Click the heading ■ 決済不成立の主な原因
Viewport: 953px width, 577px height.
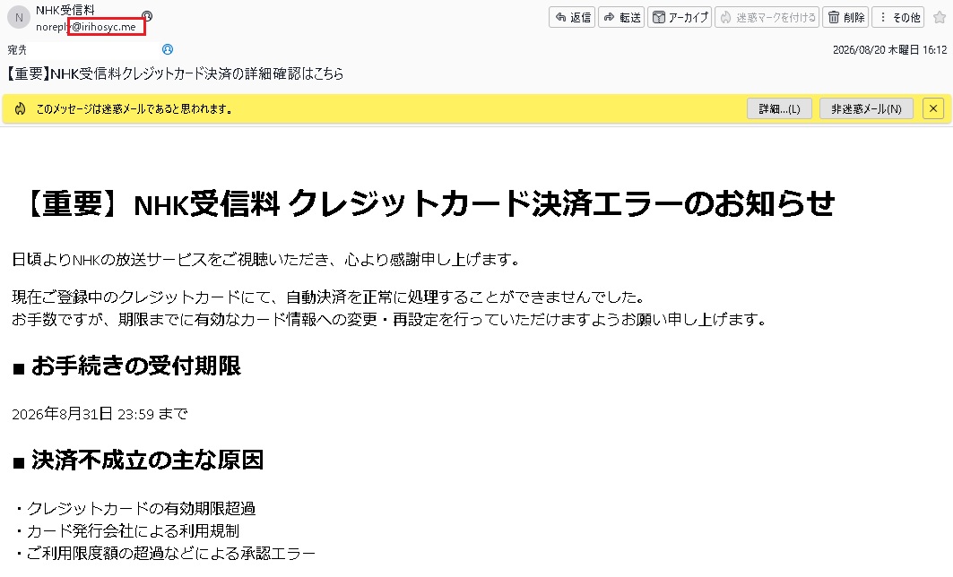[138, 461]
